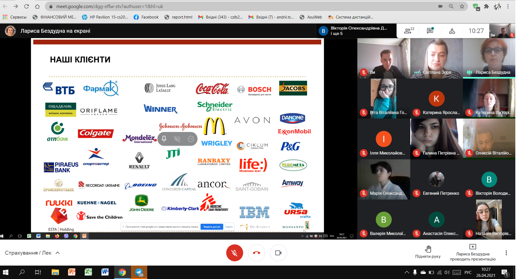Open File Explorer from taskbar
Screen dimensions: 518x279
click(55, 273)
